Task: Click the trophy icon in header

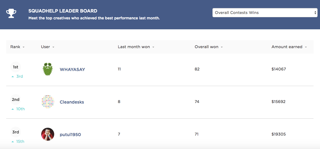Action: [x=11, y=13]
